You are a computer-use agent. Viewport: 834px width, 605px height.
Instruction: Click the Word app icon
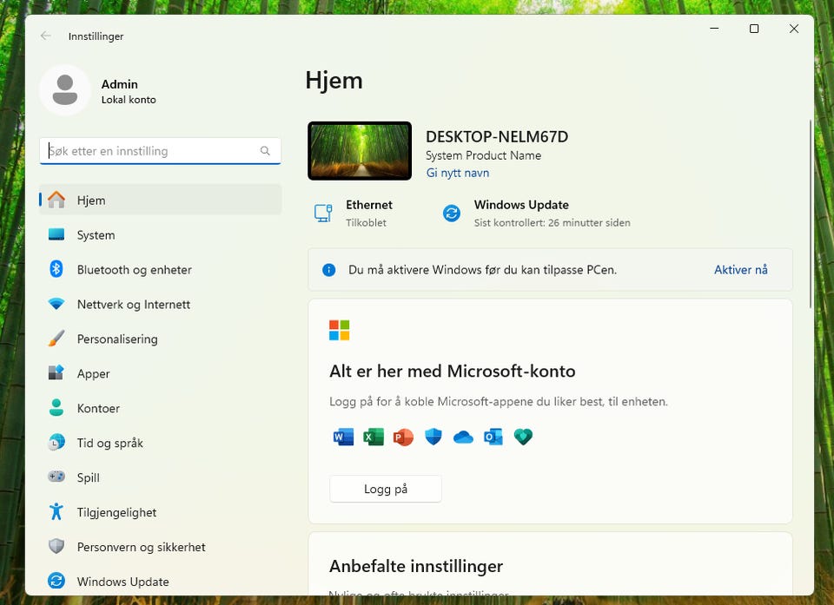click(x=344, y=437)
